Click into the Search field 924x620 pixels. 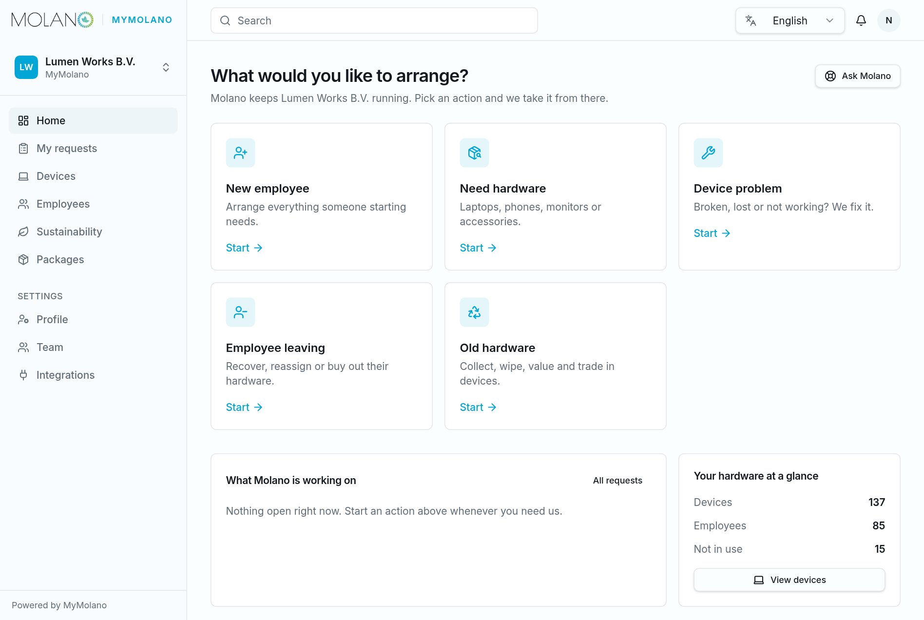(374, 20)
